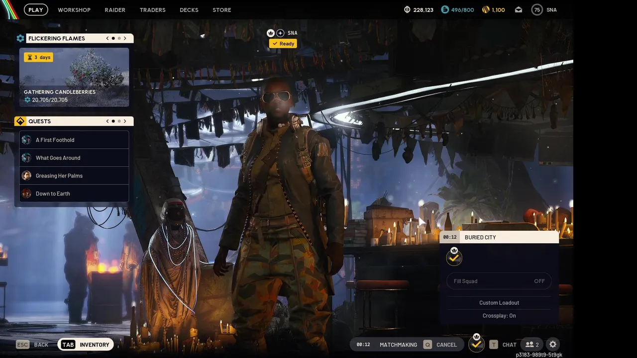
Task: Open the WORKSHOP tab
Action: coord(74,10)
